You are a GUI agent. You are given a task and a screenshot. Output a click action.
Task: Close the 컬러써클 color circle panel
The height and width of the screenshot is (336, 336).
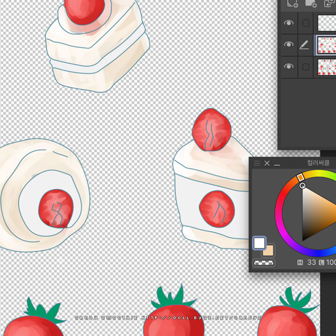point(267,163)
